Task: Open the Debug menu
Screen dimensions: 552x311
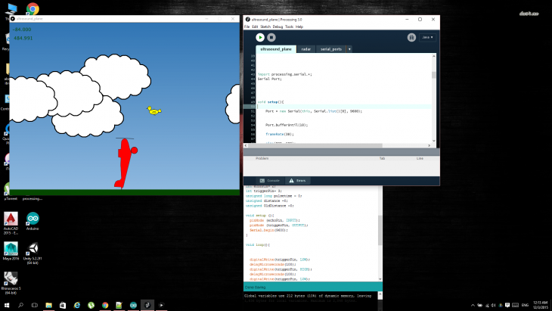Action: tap(278, 26)
